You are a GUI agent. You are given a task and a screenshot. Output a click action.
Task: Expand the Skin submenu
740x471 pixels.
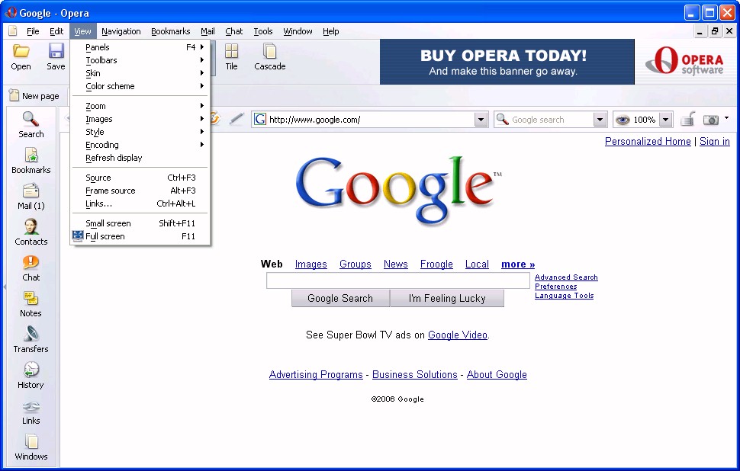click(x=140, y=73)
